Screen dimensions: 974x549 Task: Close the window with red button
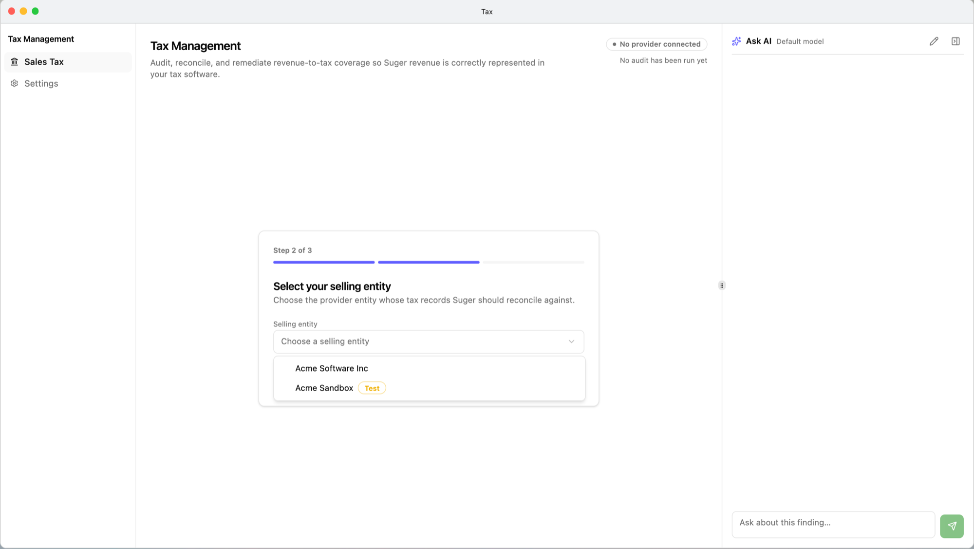point(12,11)
